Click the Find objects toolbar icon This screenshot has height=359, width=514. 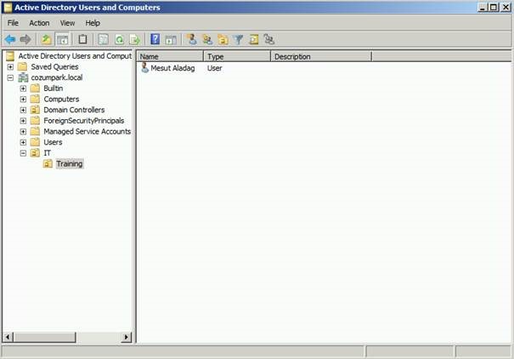254,40
